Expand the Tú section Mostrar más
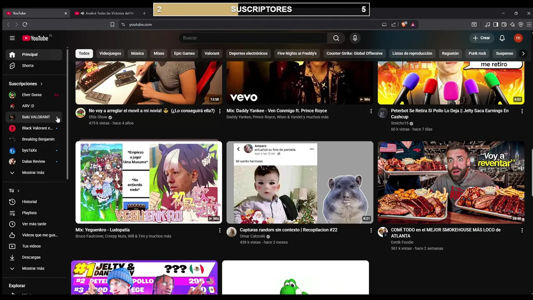Viewport: 533px width, 300px height. click(34, 268)
